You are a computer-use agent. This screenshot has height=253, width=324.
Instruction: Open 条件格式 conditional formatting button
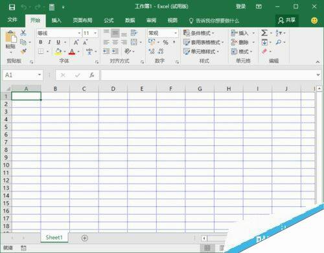[198, 33]
